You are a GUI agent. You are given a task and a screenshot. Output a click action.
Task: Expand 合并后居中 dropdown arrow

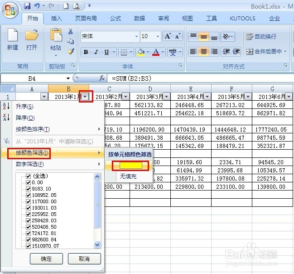point(285,52)
